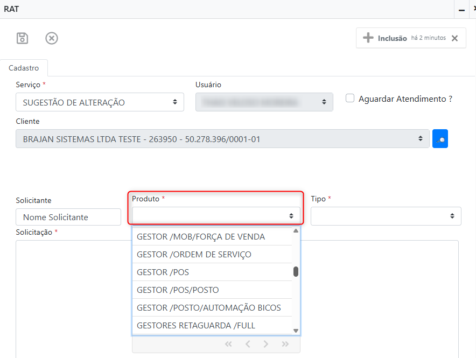Select GESTOR /ORDEM DE SERVIÇO option
The height and width of the screenshot is (358, 476).
[x=212, y=254]
